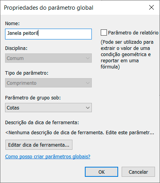Close the dialog with the X icon
The height and width of the screenshot is (183, 160).
pos(151,7)
